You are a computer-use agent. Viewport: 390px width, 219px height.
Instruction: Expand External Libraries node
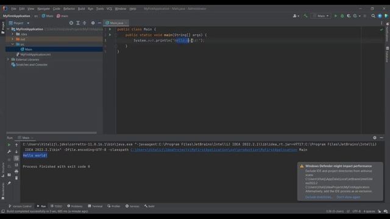click(8, 60)
